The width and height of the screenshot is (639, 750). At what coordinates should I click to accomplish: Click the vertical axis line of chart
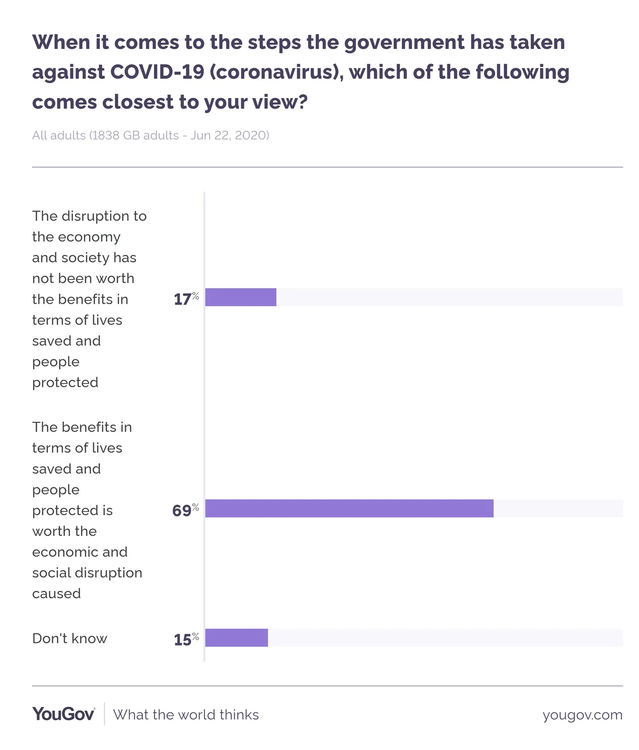click(204, 426)
